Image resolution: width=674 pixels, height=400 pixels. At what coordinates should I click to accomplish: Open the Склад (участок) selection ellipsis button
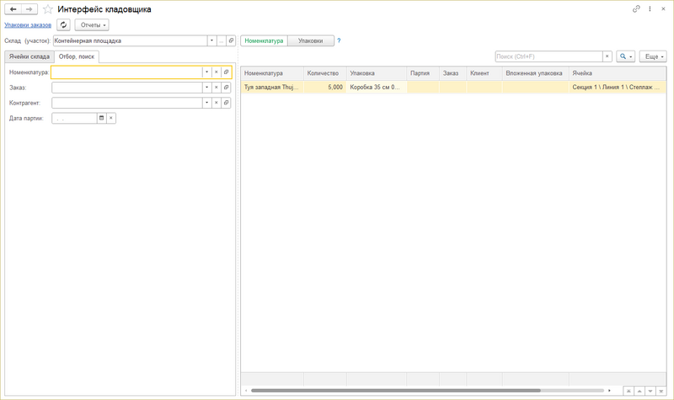[222, 40]
